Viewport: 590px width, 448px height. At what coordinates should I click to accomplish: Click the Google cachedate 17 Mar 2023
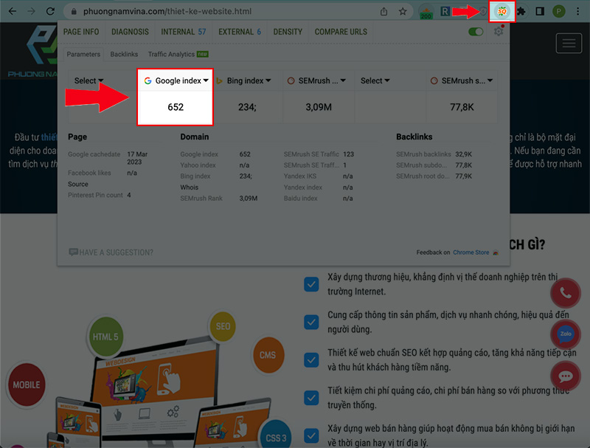click(x=137, y=158)
